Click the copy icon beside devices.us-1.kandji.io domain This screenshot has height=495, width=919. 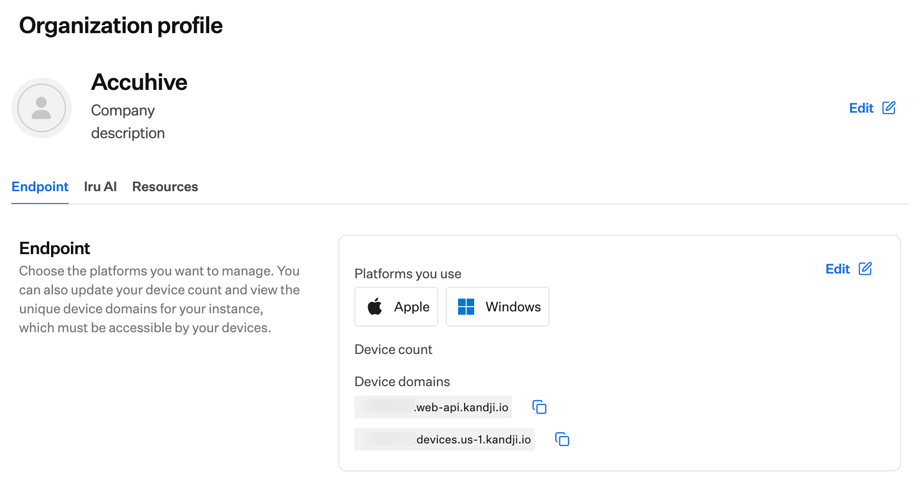click(x=562, y=439)
